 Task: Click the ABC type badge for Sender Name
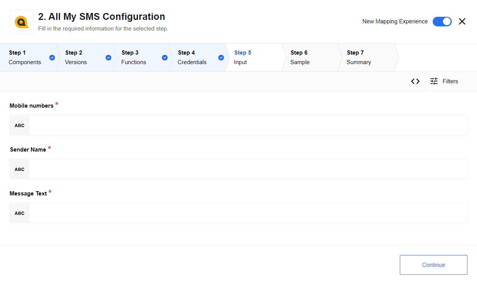pyautogui.click(x=19, y=169)
